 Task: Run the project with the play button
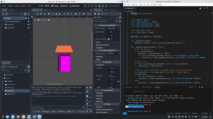pos(85,6)
